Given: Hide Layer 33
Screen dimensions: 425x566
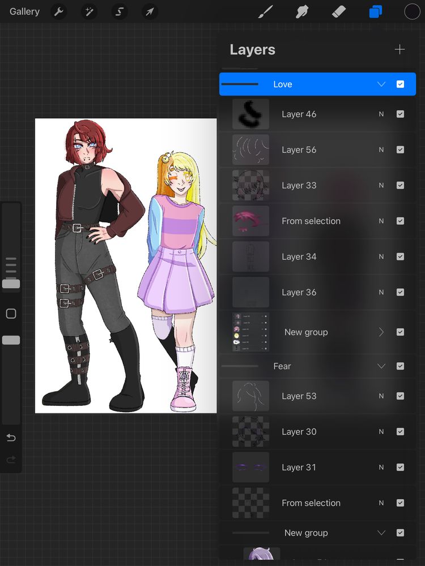Looking at the screenshot, I should (400, 185).
